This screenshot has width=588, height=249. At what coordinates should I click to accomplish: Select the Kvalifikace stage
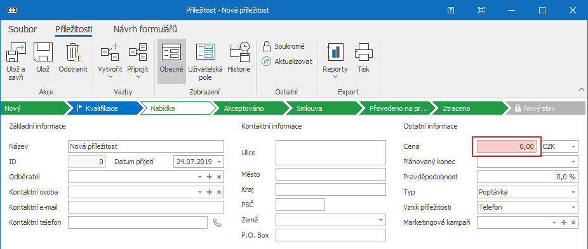pos(106,108)
